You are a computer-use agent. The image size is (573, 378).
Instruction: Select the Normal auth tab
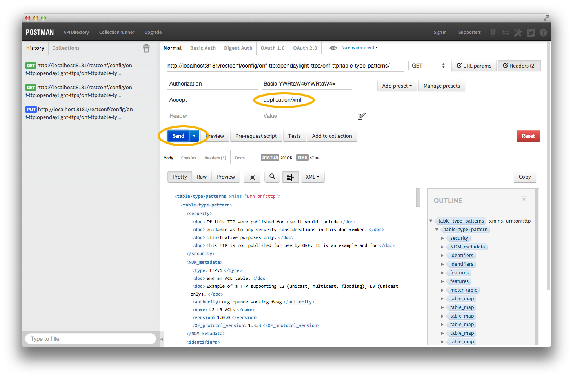[173, 48]
